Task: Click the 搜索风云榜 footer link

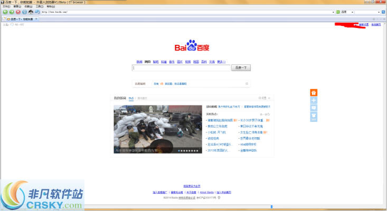Action: 177,192
